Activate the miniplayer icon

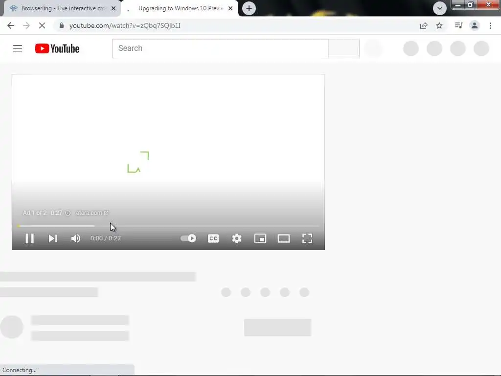point(260,238)
